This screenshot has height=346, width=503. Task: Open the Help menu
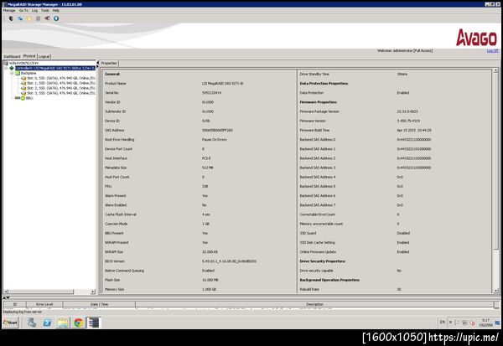[x=56, y=11]
